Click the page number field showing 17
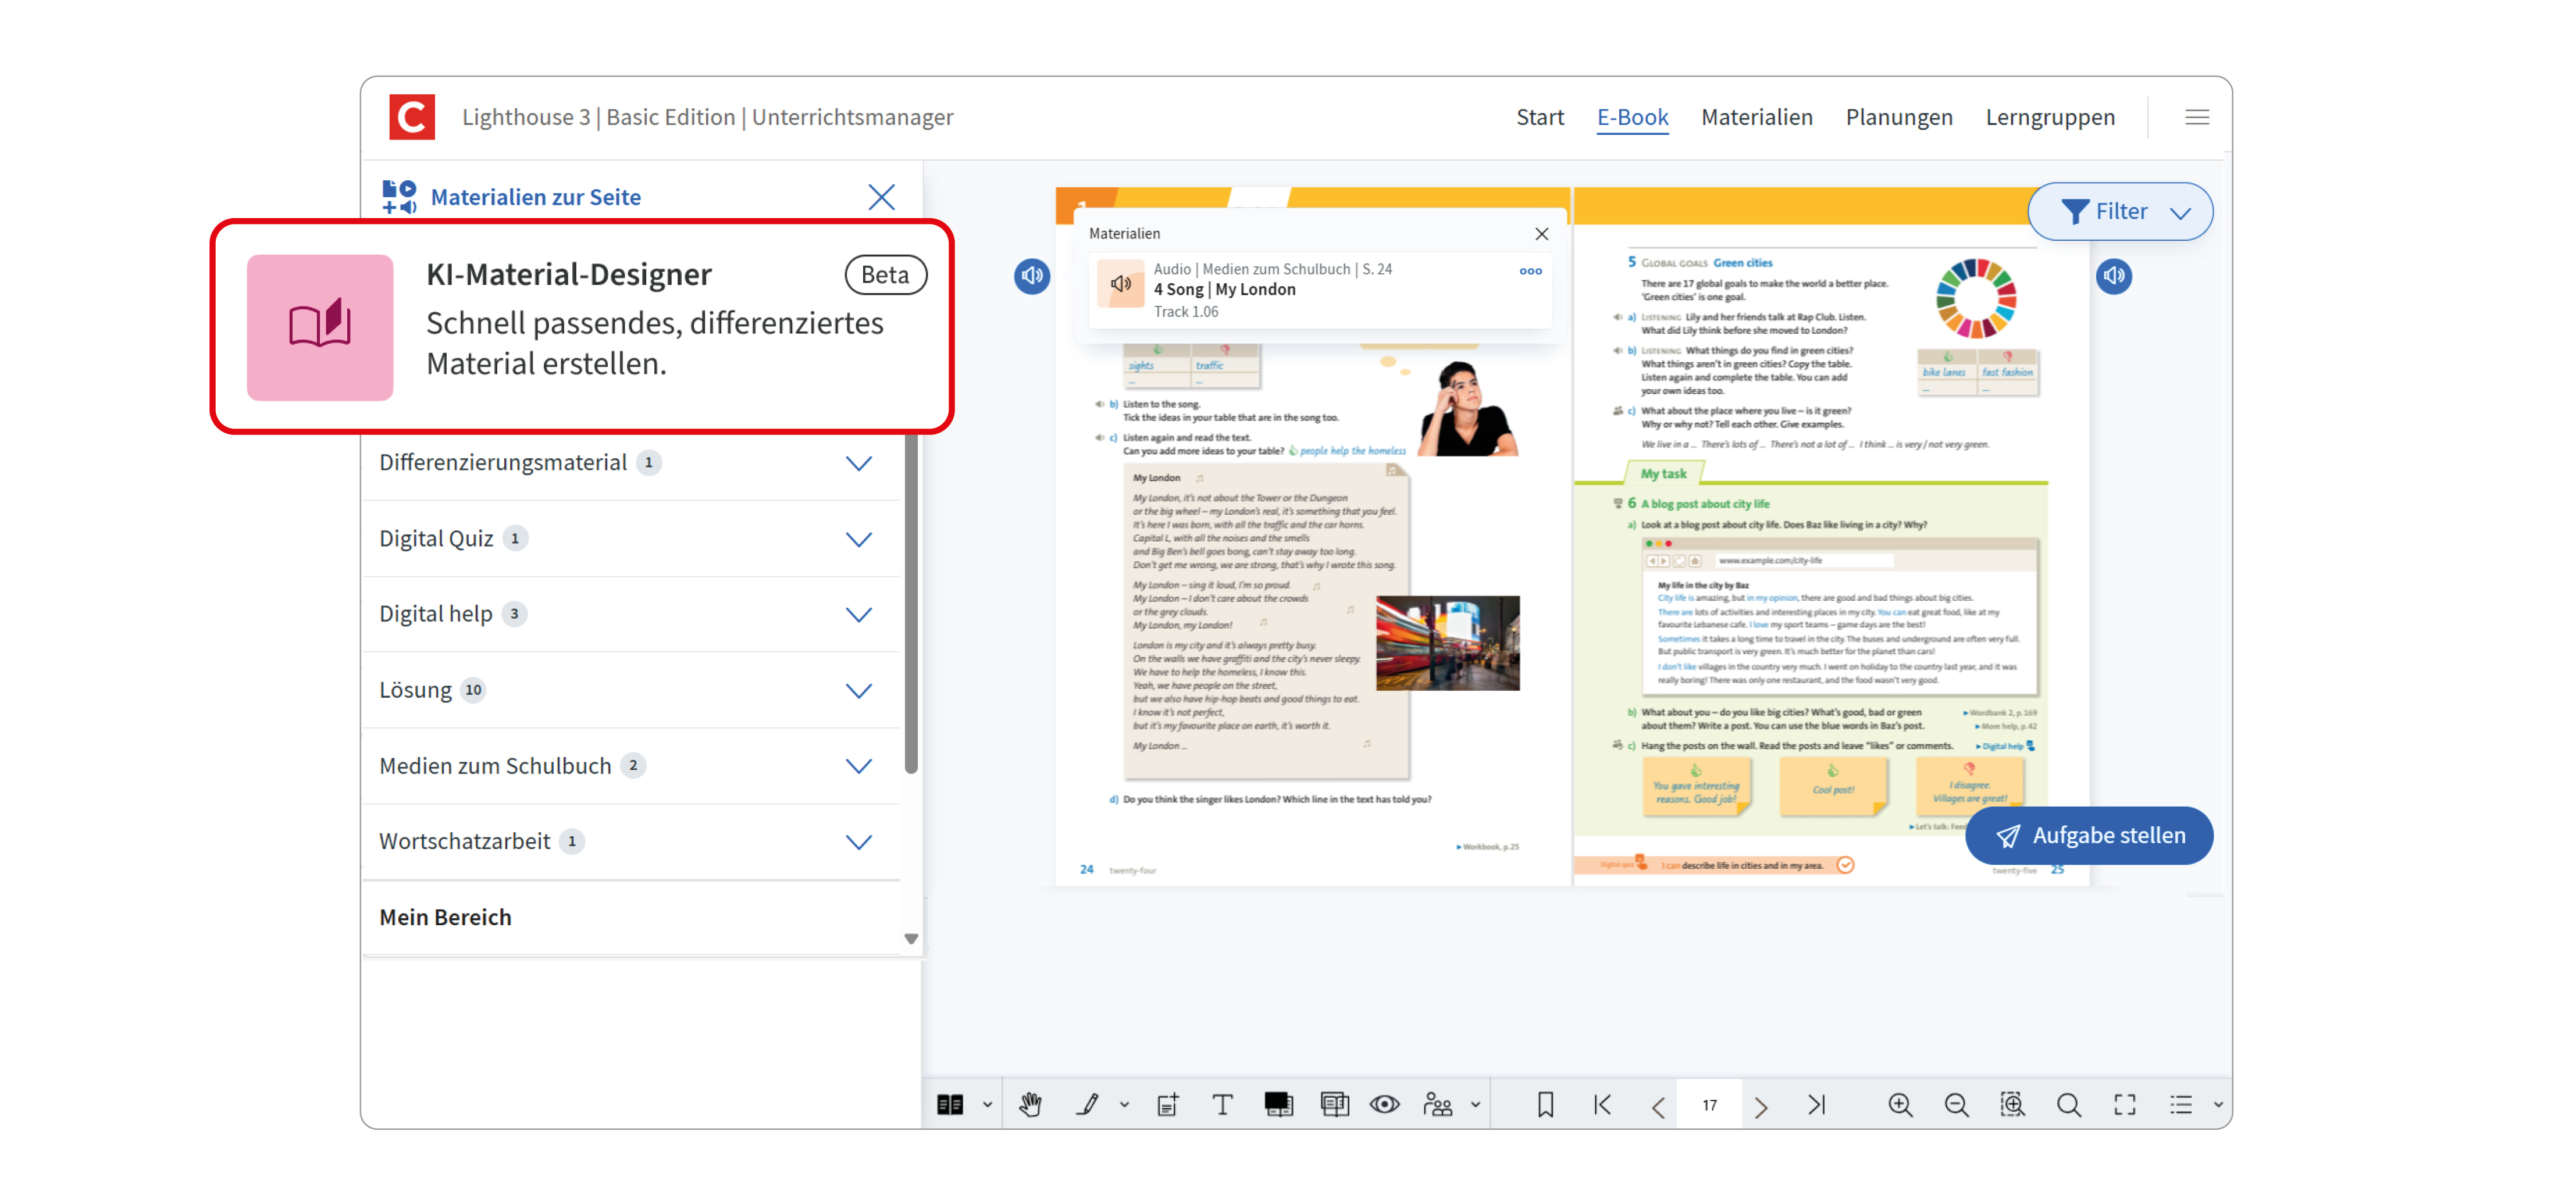2576x1202 pixels. click(x=1709, y=1104)
